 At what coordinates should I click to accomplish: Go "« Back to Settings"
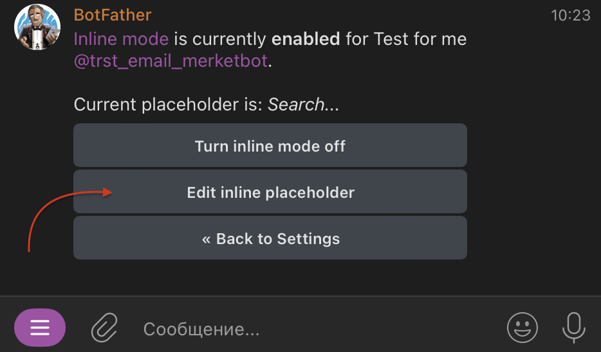tap(270, 239)
